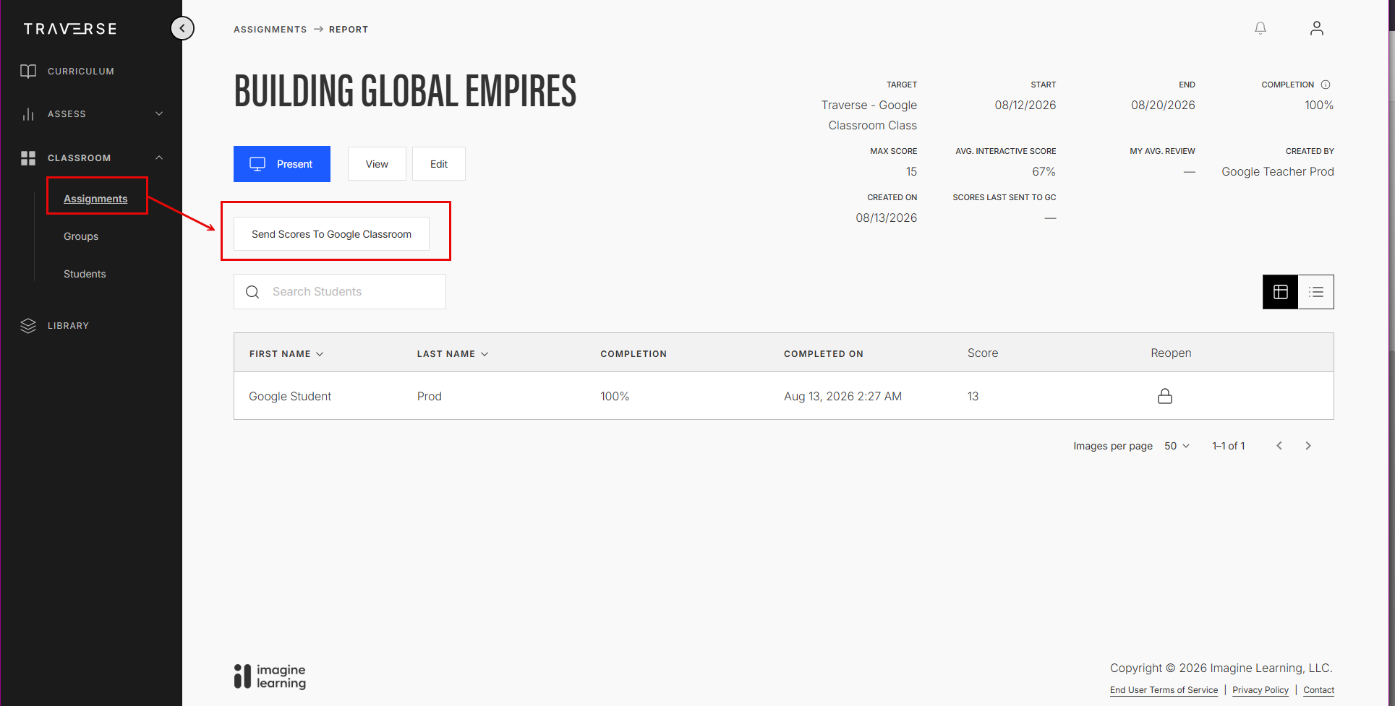1395x706 pixels.
Task: Click the search magnifier icon
Action: pos(252,292)
